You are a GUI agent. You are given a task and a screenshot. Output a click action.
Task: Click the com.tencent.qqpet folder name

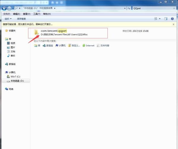pos(54,31)
